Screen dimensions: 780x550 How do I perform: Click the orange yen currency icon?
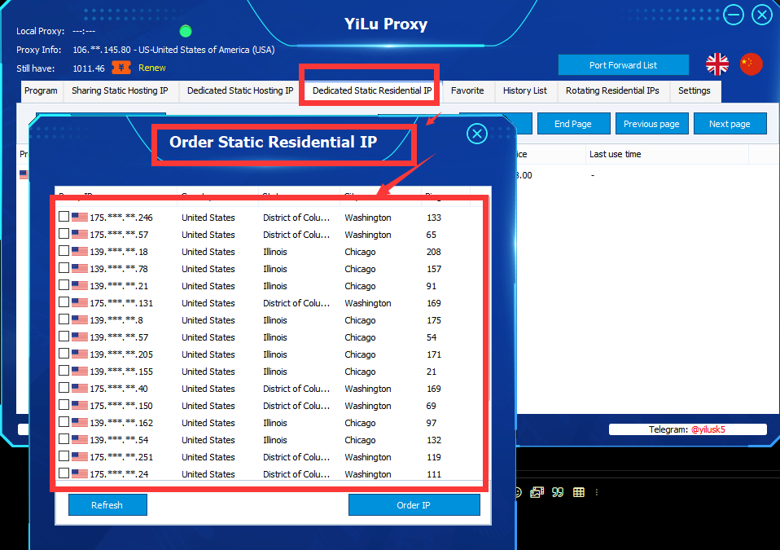[x=121, y=67]
